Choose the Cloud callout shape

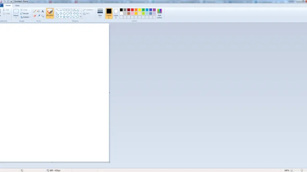click(78, 17)
